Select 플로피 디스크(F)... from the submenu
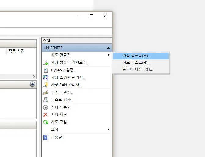 (141, 69)
